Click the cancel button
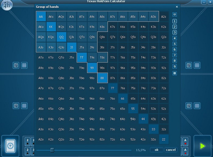The width and height of the screenshot is (213, 157). click(x=171, y=150)
